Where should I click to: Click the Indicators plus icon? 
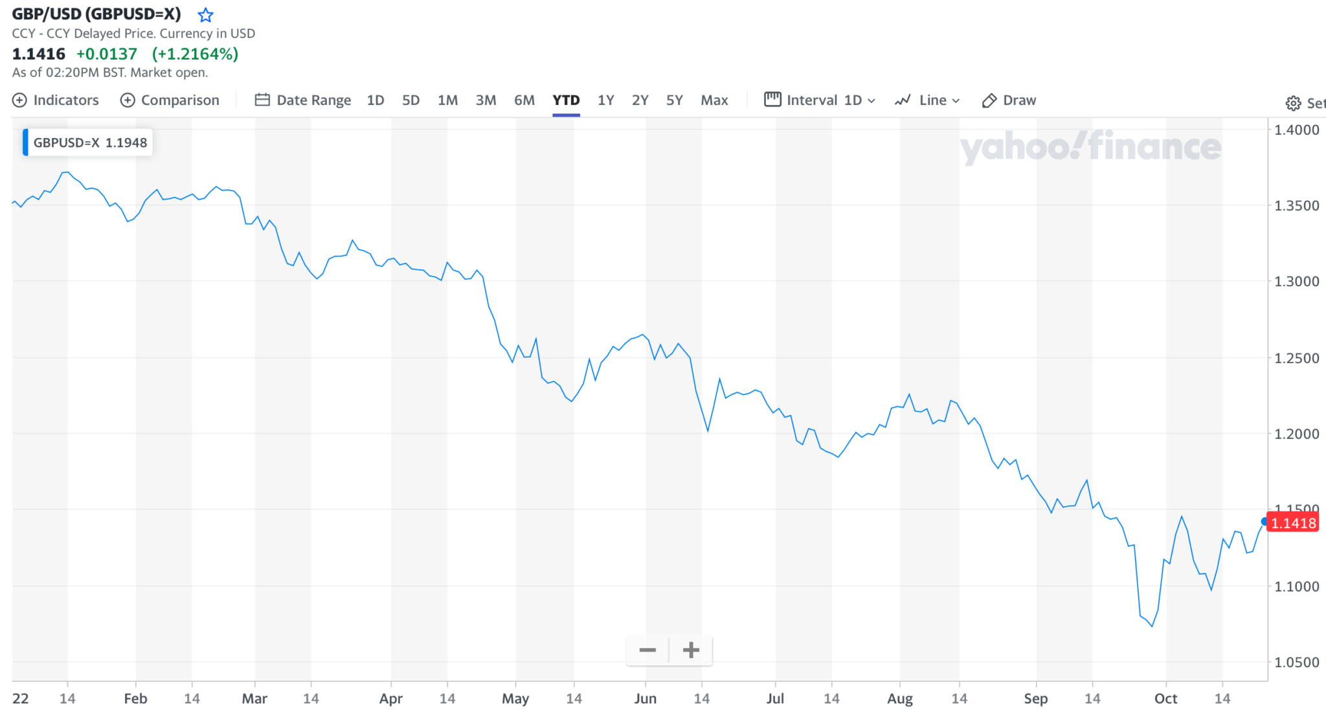click(20, 100)
